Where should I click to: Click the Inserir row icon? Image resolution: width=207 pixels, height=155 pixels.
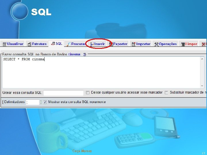92,44
